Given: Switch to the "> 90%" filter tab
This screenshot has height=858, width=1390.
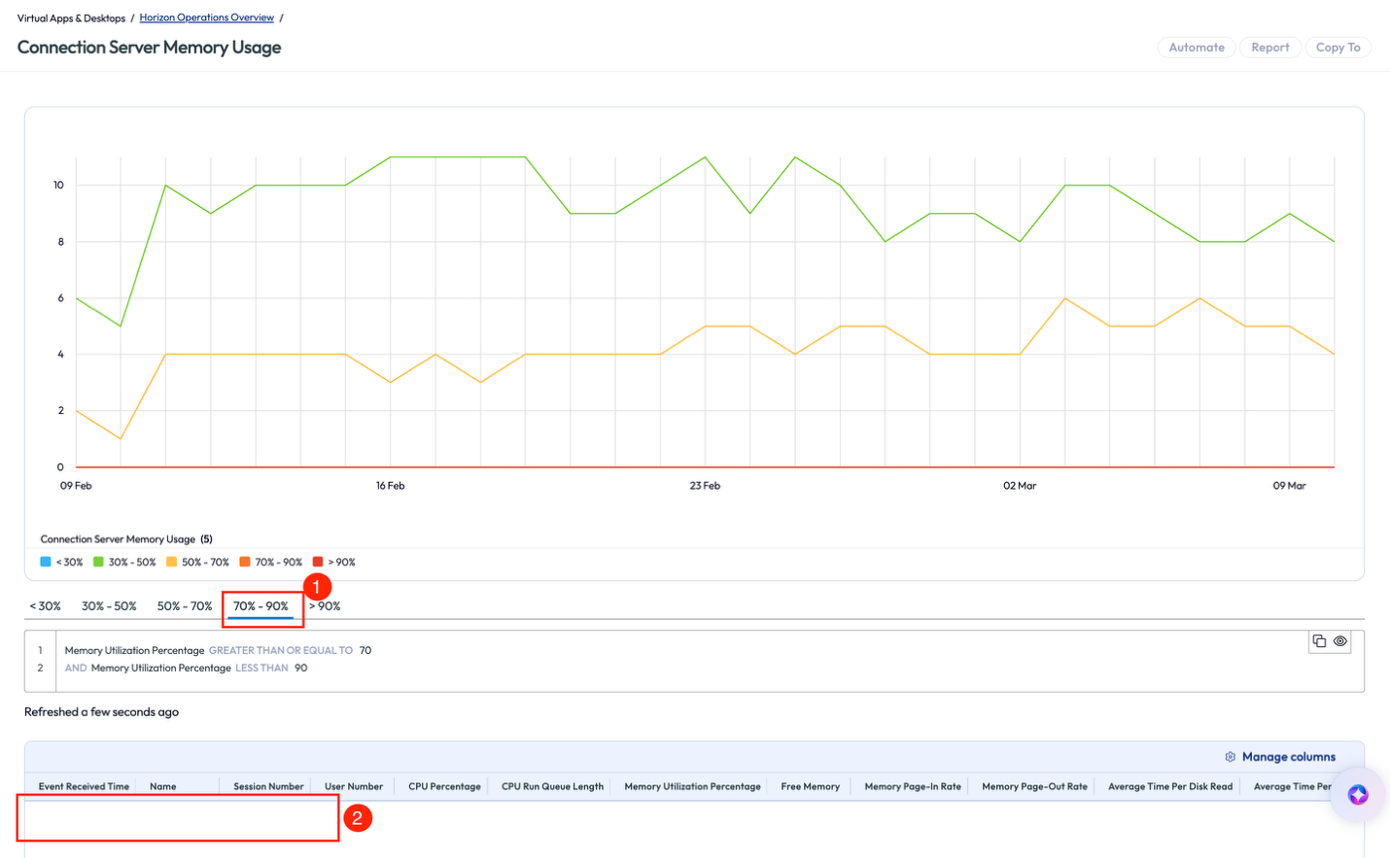Looking at the screenshot, I should point(324,605).
